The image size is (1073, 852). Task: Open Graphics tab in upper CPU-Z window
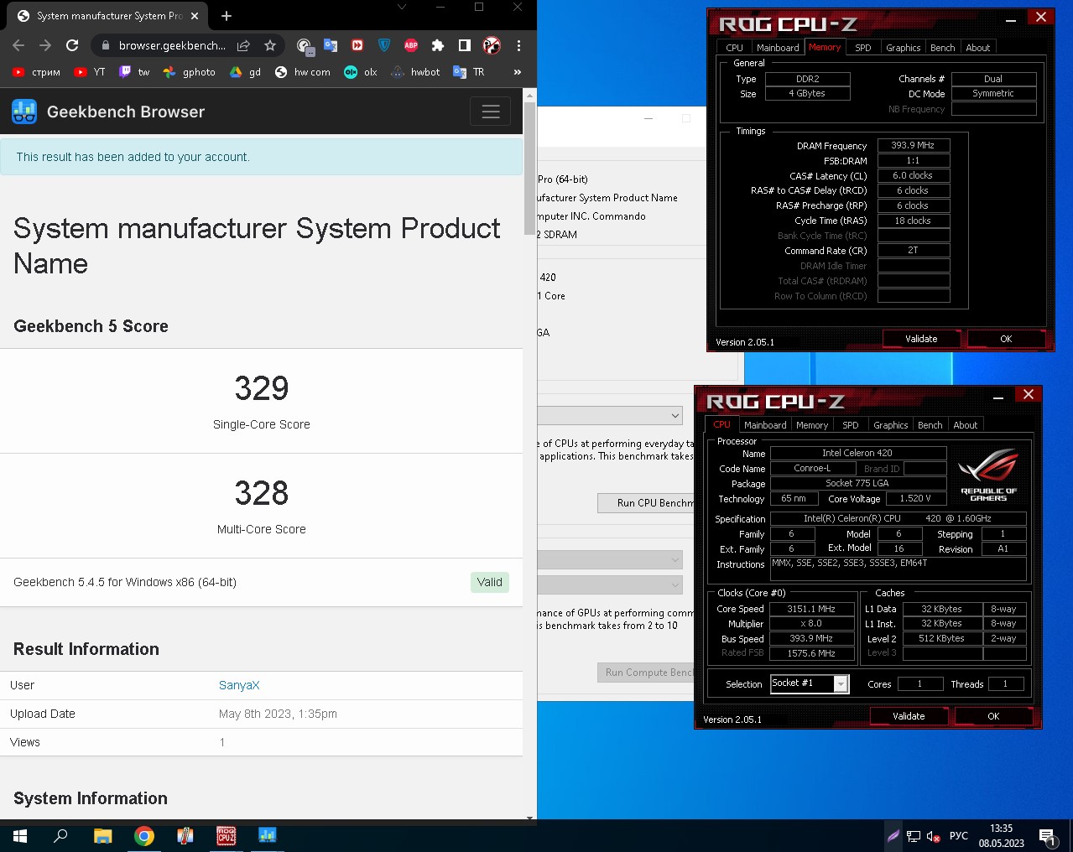[904, 48]
